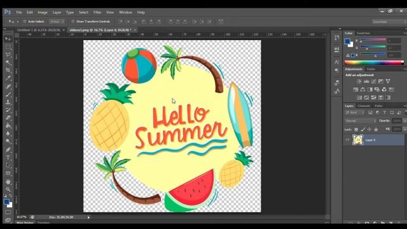Toggle pixel layer filter
Image resolution: width=407 pixels, height=229 pixels.
370,113
